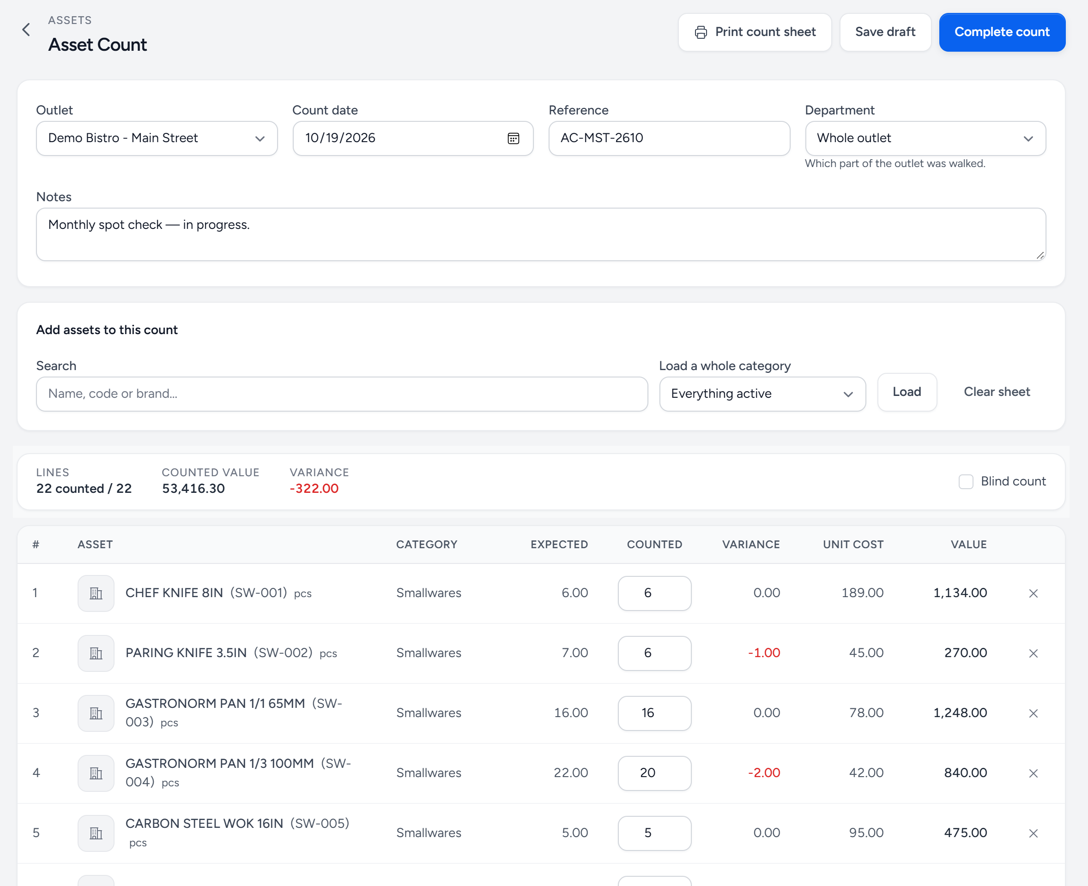Click the CARBON STEEL WOK thumbnail icon
Image resolution: width=1088 pixels, height=886 pixels.
[x=96, y=833]
